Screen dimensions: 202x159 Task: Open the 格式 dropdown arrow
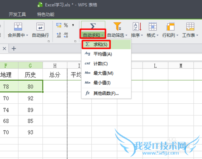coord(158,35)
